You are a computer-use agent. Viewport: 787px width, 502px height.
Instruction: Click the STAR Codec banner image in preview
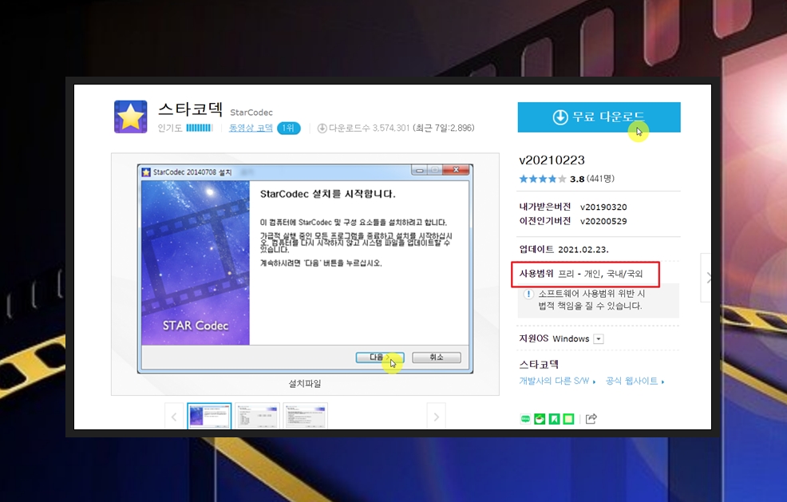196,263
